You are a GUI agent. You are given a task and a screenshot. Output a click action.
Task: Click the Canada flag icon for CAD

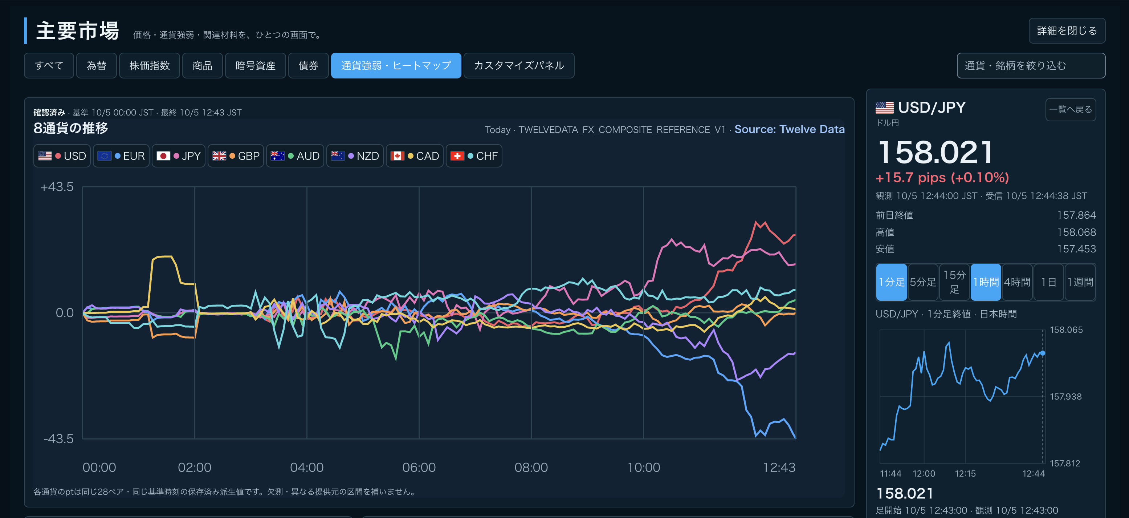click(397, 156)
